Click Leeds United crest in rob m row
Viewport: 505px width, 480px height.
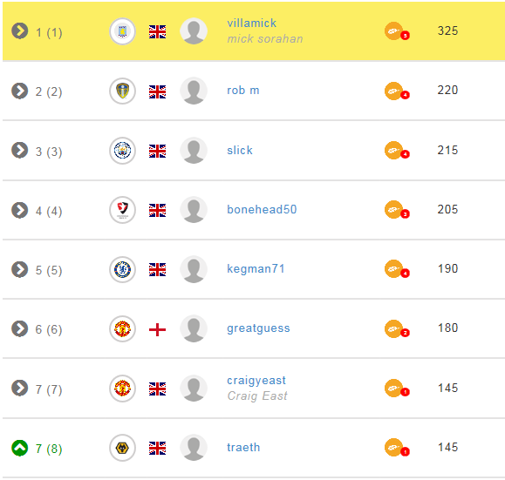click(x=122, y=91)
